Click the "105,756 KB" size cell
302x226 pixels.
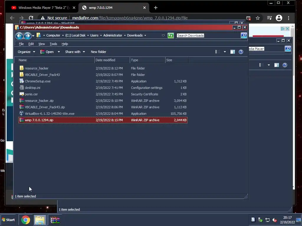pos(178,114)
